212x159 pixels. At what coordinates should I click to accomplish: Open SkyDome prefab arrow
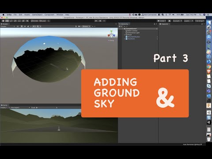[157, 39]
